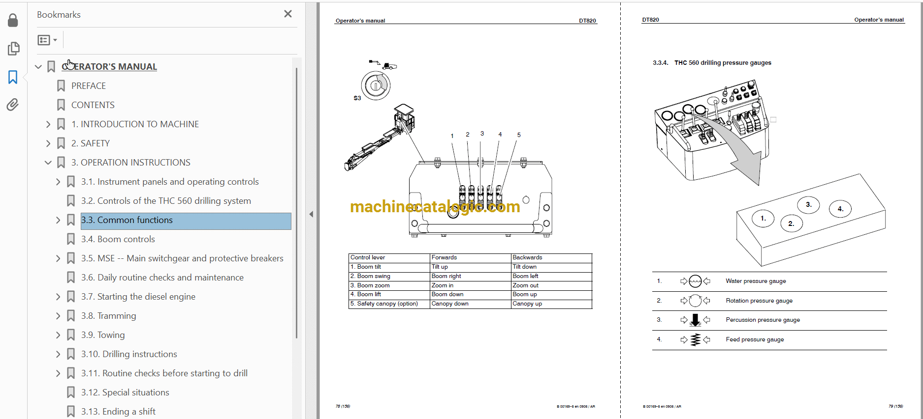Image resolution: width=923 pixels, height=419 pixels.
Task: Click '5. Safety canopy (option)' cell
Action: coord(389,304)
